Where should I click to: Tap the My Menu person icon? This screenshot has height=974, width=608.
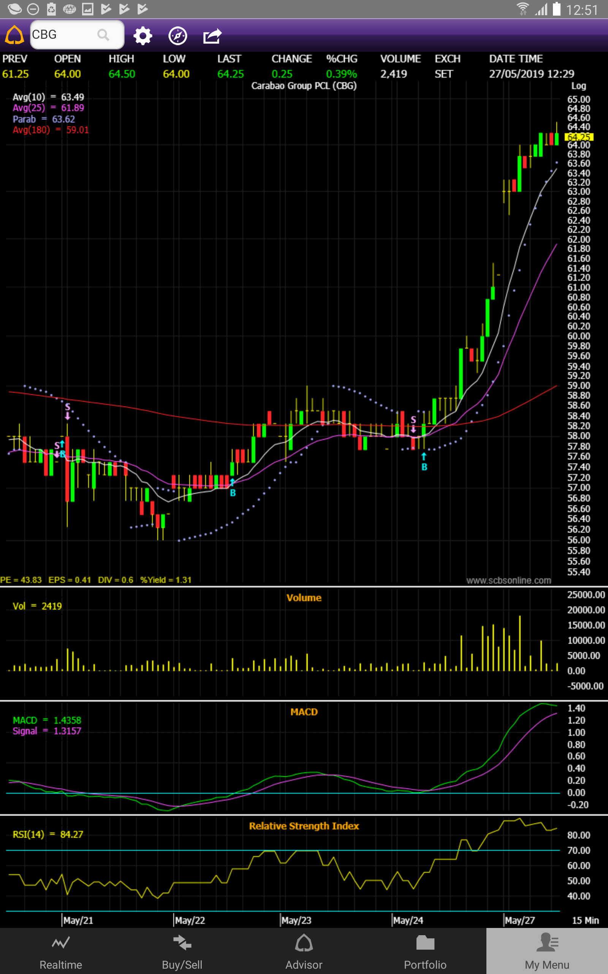[547, 942]
